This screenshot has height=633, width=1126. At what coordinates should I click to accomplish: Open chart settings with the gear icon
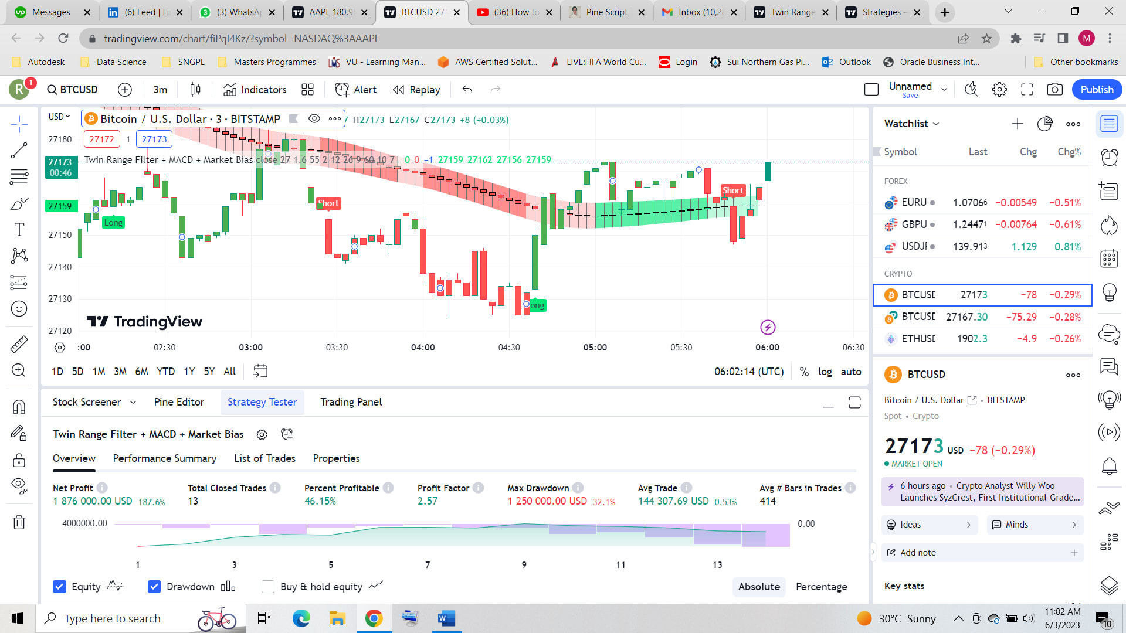(x=999, y=89)
